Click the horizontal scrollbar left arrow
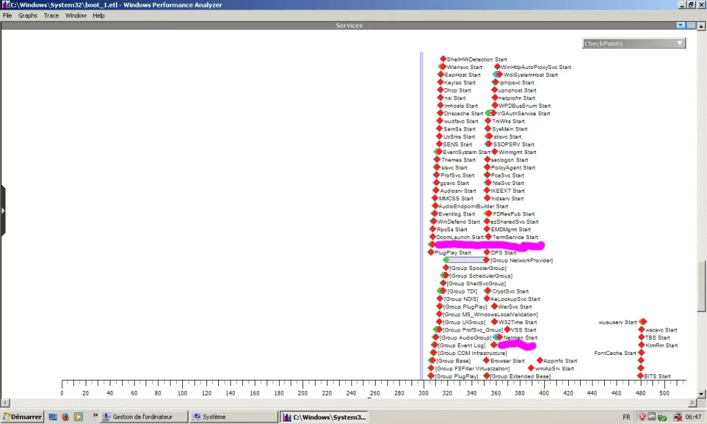The image size is (707, 424). [5, 403]
